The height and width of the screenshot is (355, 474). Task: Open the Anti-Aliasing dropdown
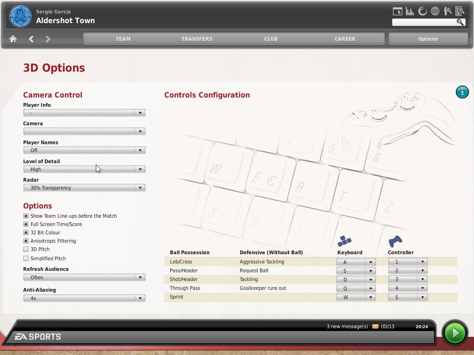(x=84, y=298)
